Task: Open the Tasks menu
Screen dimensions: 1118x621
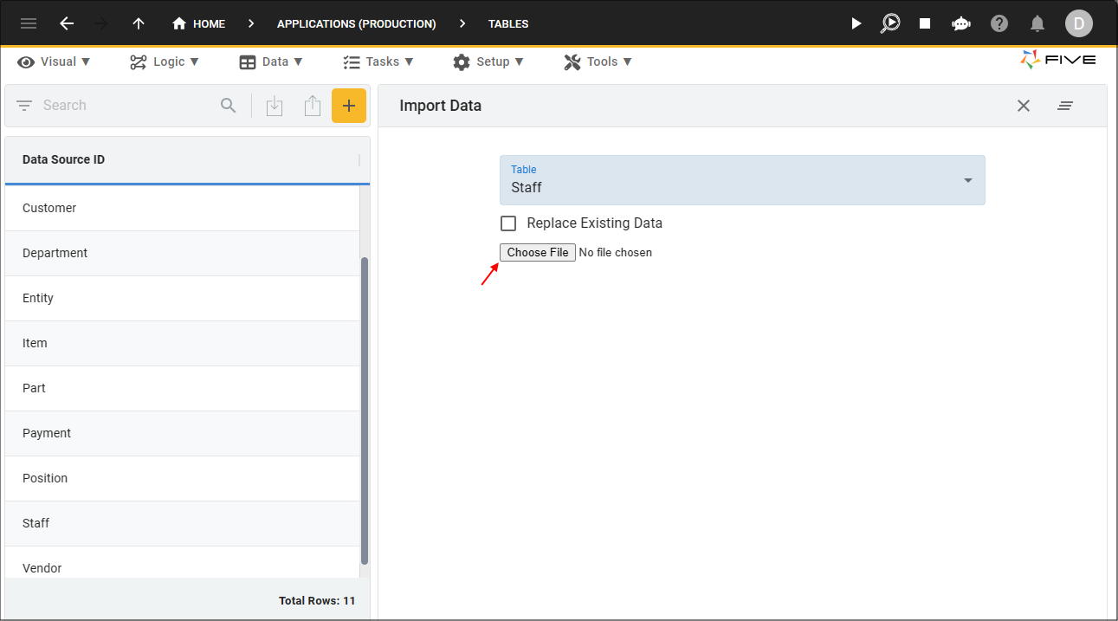Action: tap(378, 61)
